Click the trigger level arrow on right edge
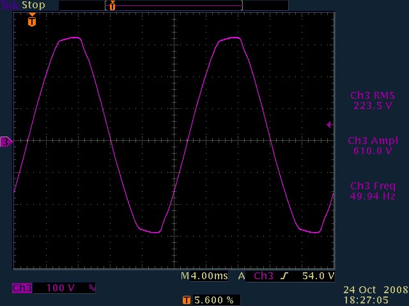The width and height of the screenshot is (409, 306). point(329,125)
